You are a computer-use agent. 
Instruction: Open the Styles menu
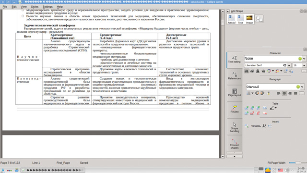[35, 7]
